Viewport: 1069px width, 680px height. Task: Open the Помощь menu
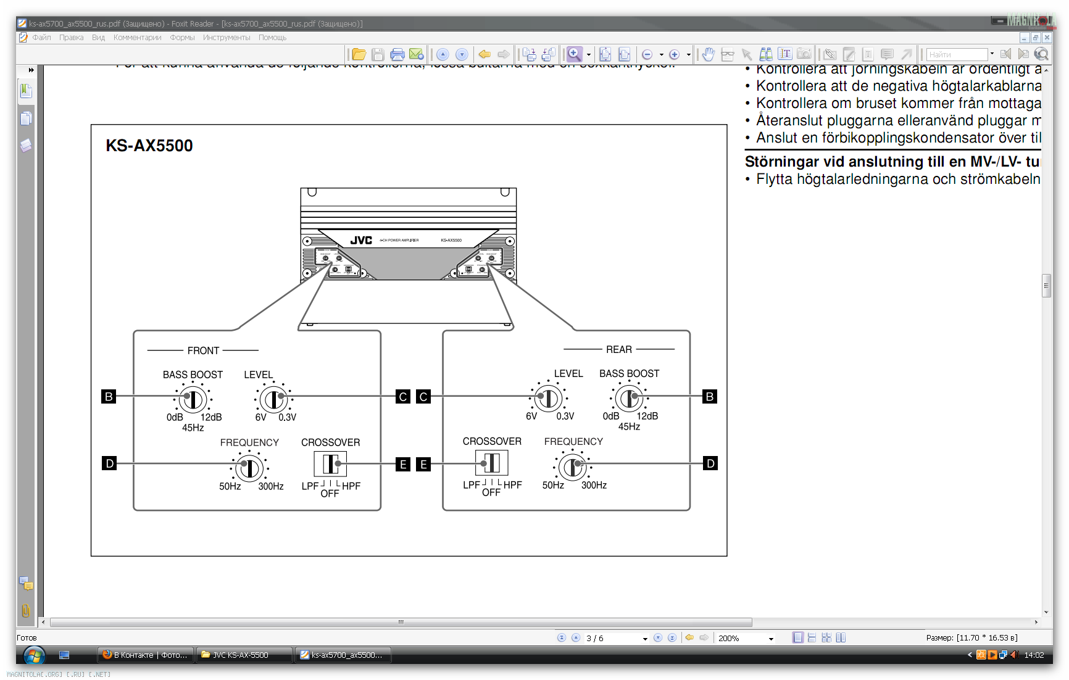pyautogui.click(x=273, y=38)
